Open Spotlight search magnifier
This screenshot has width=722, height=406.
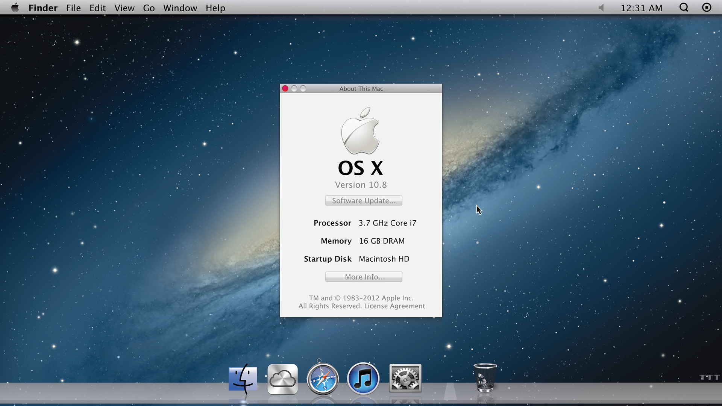pyautogui.click(x=684, y=8)
